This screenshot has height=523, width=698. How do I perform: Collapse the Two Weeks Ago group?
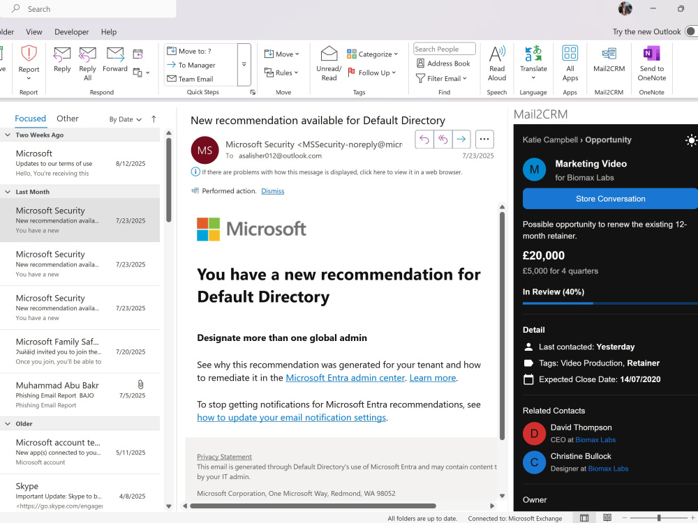click(8, 135)
